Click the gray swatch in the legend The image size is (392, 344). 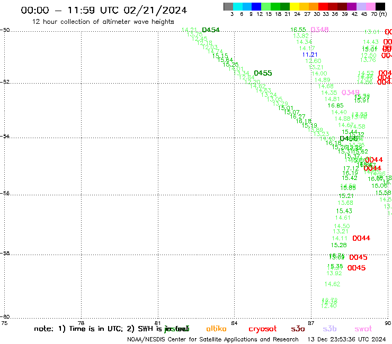coord(228,6)
